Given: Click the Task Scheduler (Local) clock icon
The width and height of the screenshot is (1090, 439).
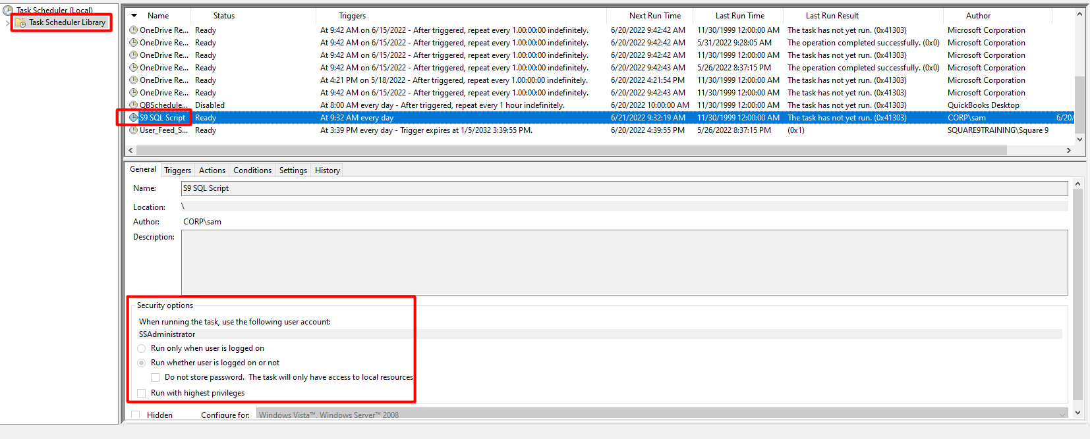Looking at the screenshot, I should click(x=8, y=10).
